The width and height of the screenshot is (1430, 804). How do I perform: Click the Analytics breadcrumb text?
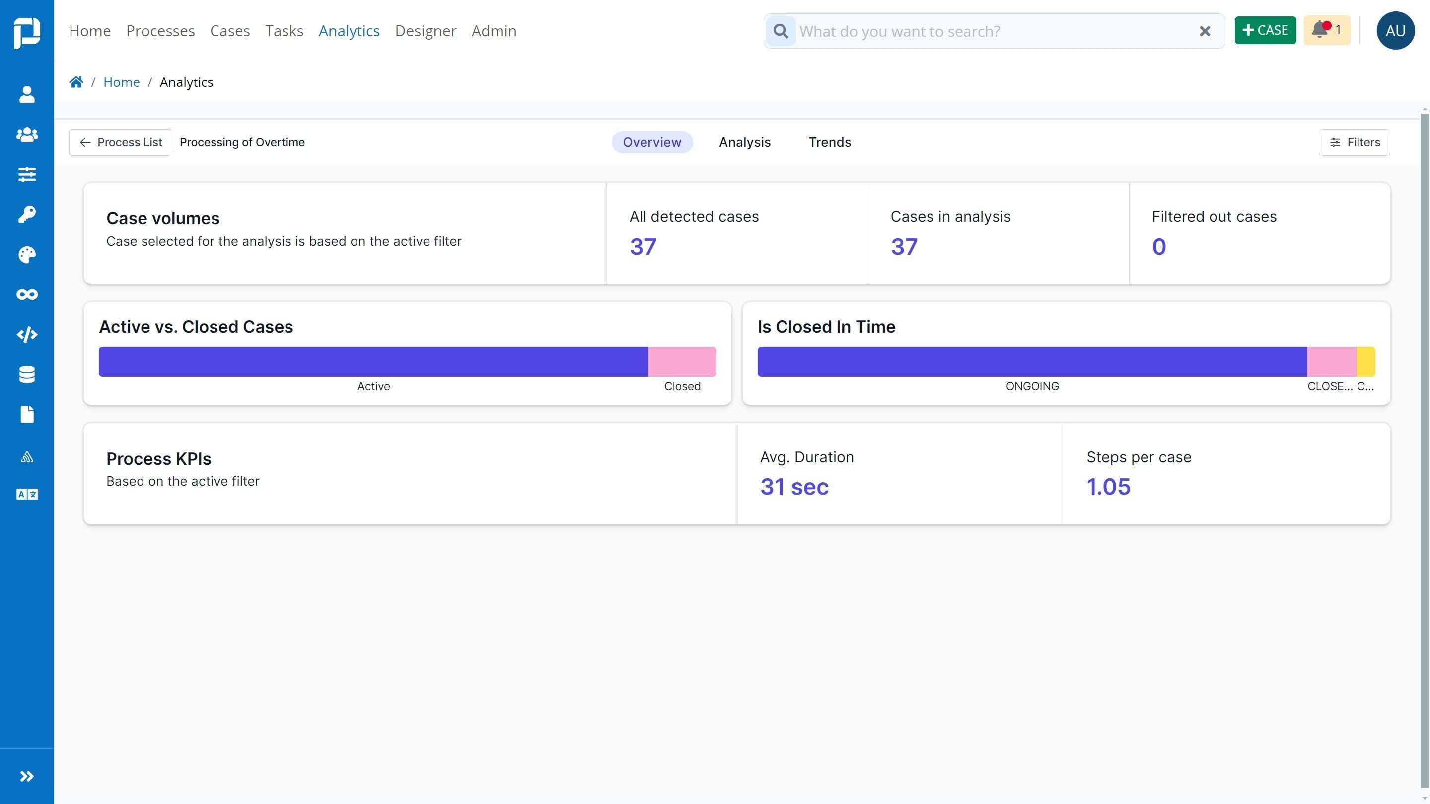tap(187, 82)
